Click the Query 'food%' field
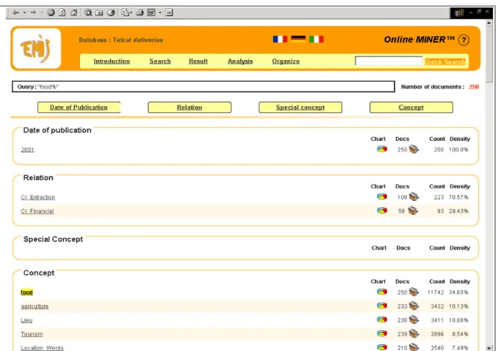Screen dimensions: 497x351 coord(203,86)
